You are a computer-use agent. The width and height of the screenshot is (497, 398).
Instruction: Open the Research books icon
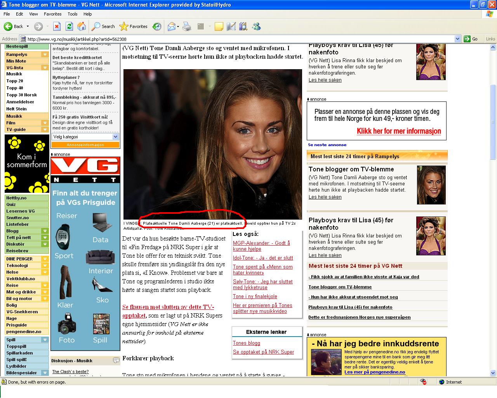pyautogui.click(x=243, y=26)
